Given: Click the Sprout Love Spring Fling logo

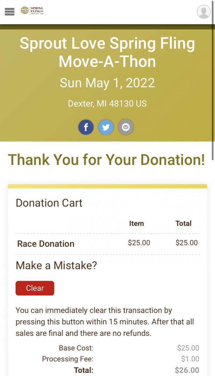Looking at the screenshot, I should click(x=32, y=11).
